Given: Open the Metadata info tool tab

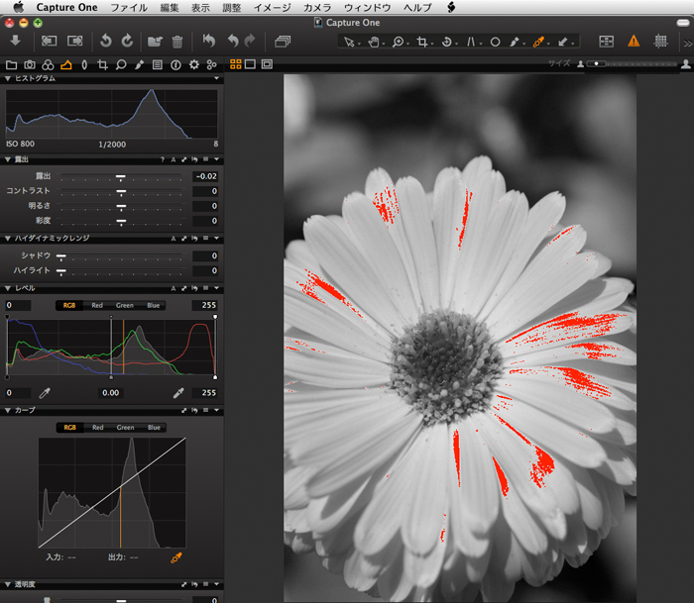Looking at the screenshot, I should click(x=175, y=65).
